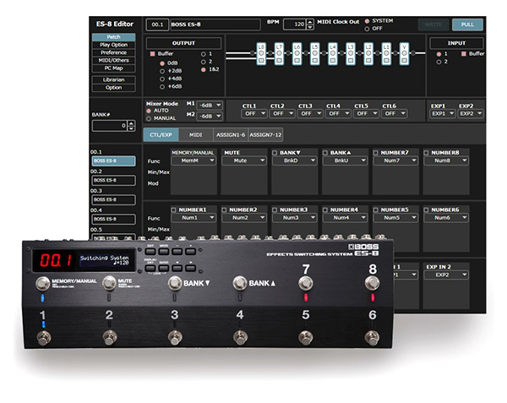The width and height of the screenshot is (507, 403).
Task: Open the MIDI/Others page
Action: (113, 61)
